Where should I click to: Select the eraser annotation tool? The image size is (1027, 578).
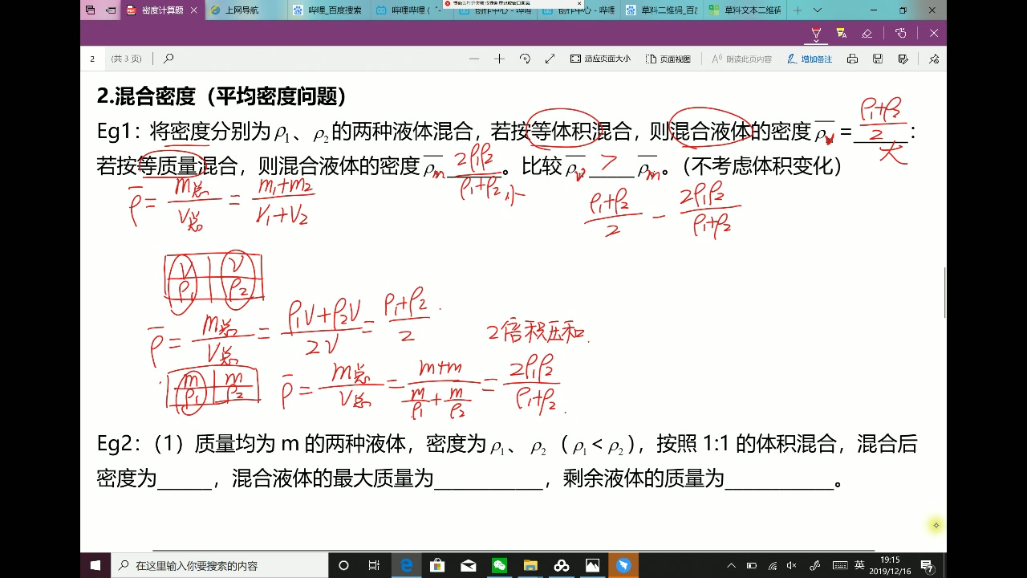point(867,33)
